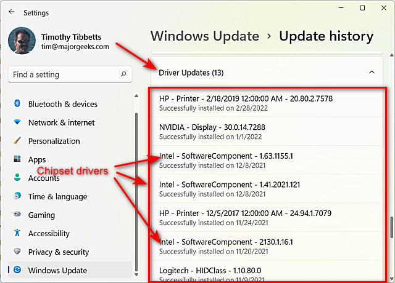The height and width of the screenshot is (283, 395).
Task: Open the Gaming settings page
Action: (x=41, y=215)
